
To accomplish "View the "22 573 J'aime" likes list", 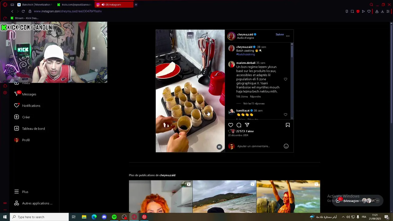I will [x=245, y=131].
